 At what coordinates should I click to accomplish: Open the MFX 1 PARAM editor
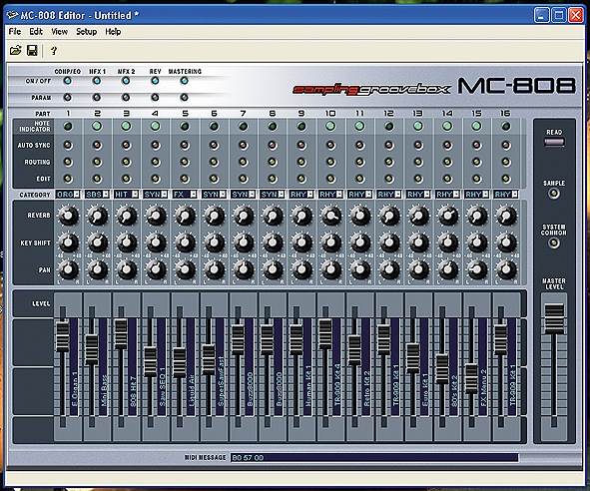(x=97, y=98)
